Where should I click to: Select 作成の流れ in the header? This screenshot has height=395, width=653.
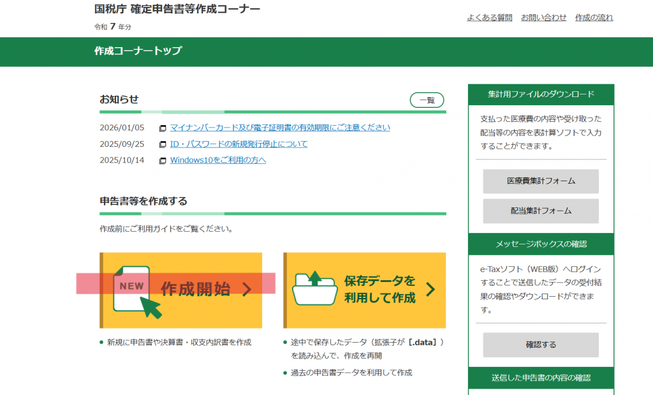(594, 18)
